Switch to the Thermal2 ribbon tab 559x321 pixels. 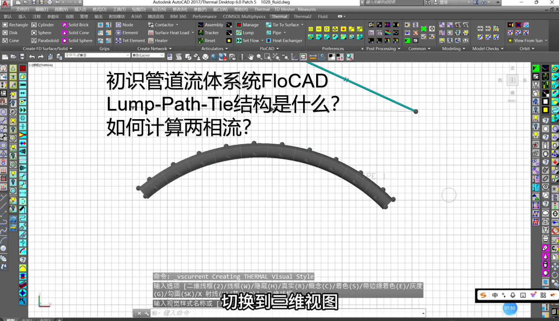coord(303,17)
